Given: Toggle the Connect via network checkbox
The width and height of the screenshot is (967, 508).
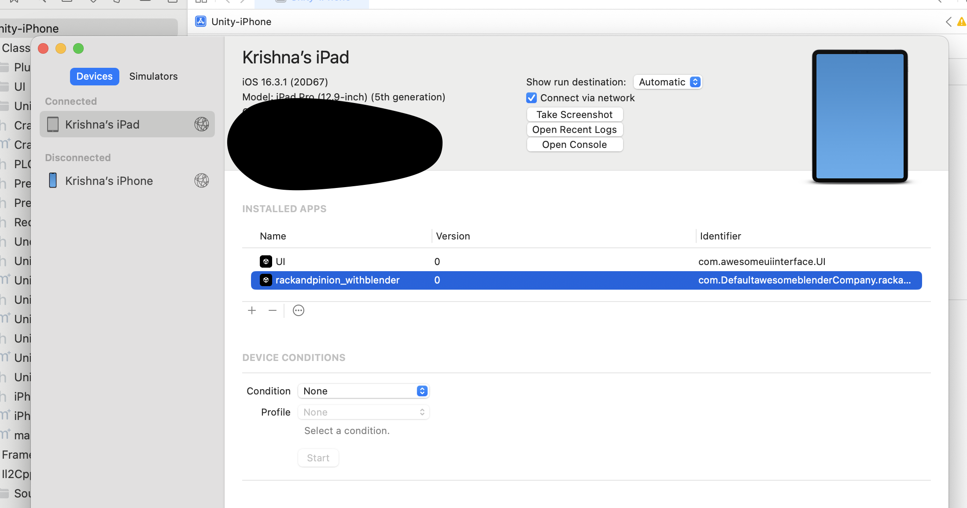Looking at the screenshot, I should (x=531, y=98).
